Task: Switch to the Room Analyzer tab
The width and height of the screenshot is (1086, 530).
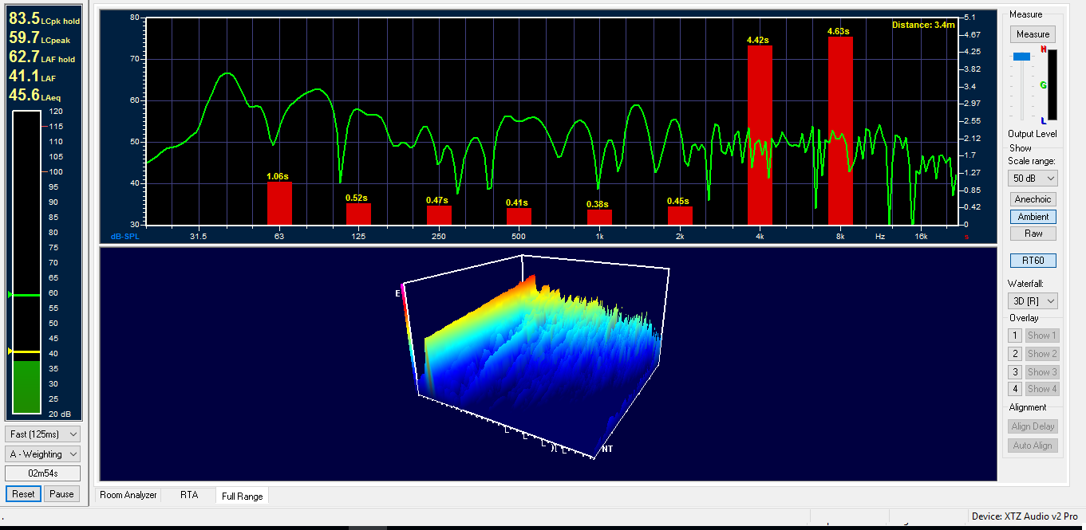Action: coord(128,495)
